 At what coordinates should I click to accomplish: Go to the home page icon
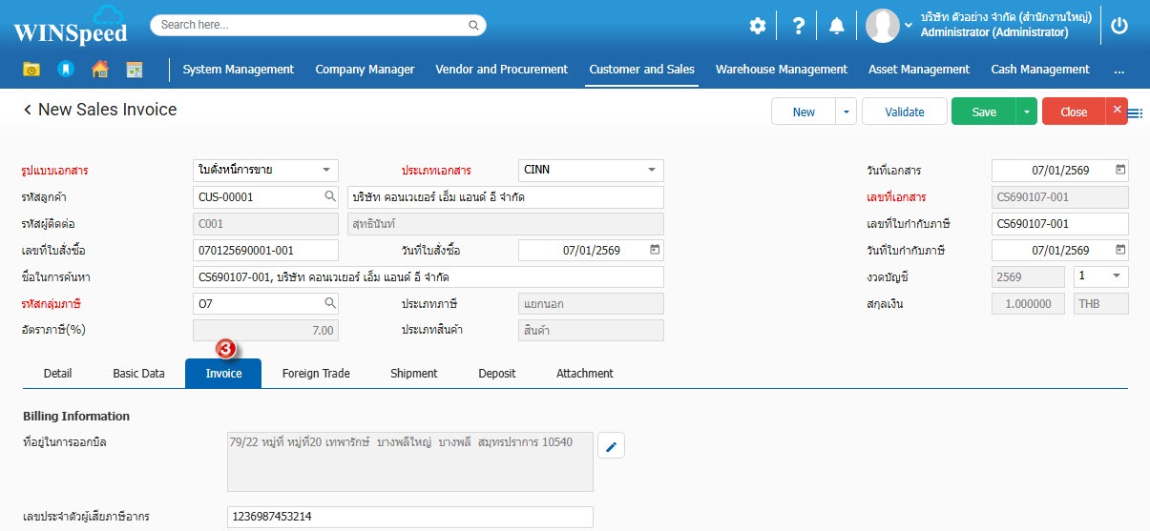tap(99, 70)
